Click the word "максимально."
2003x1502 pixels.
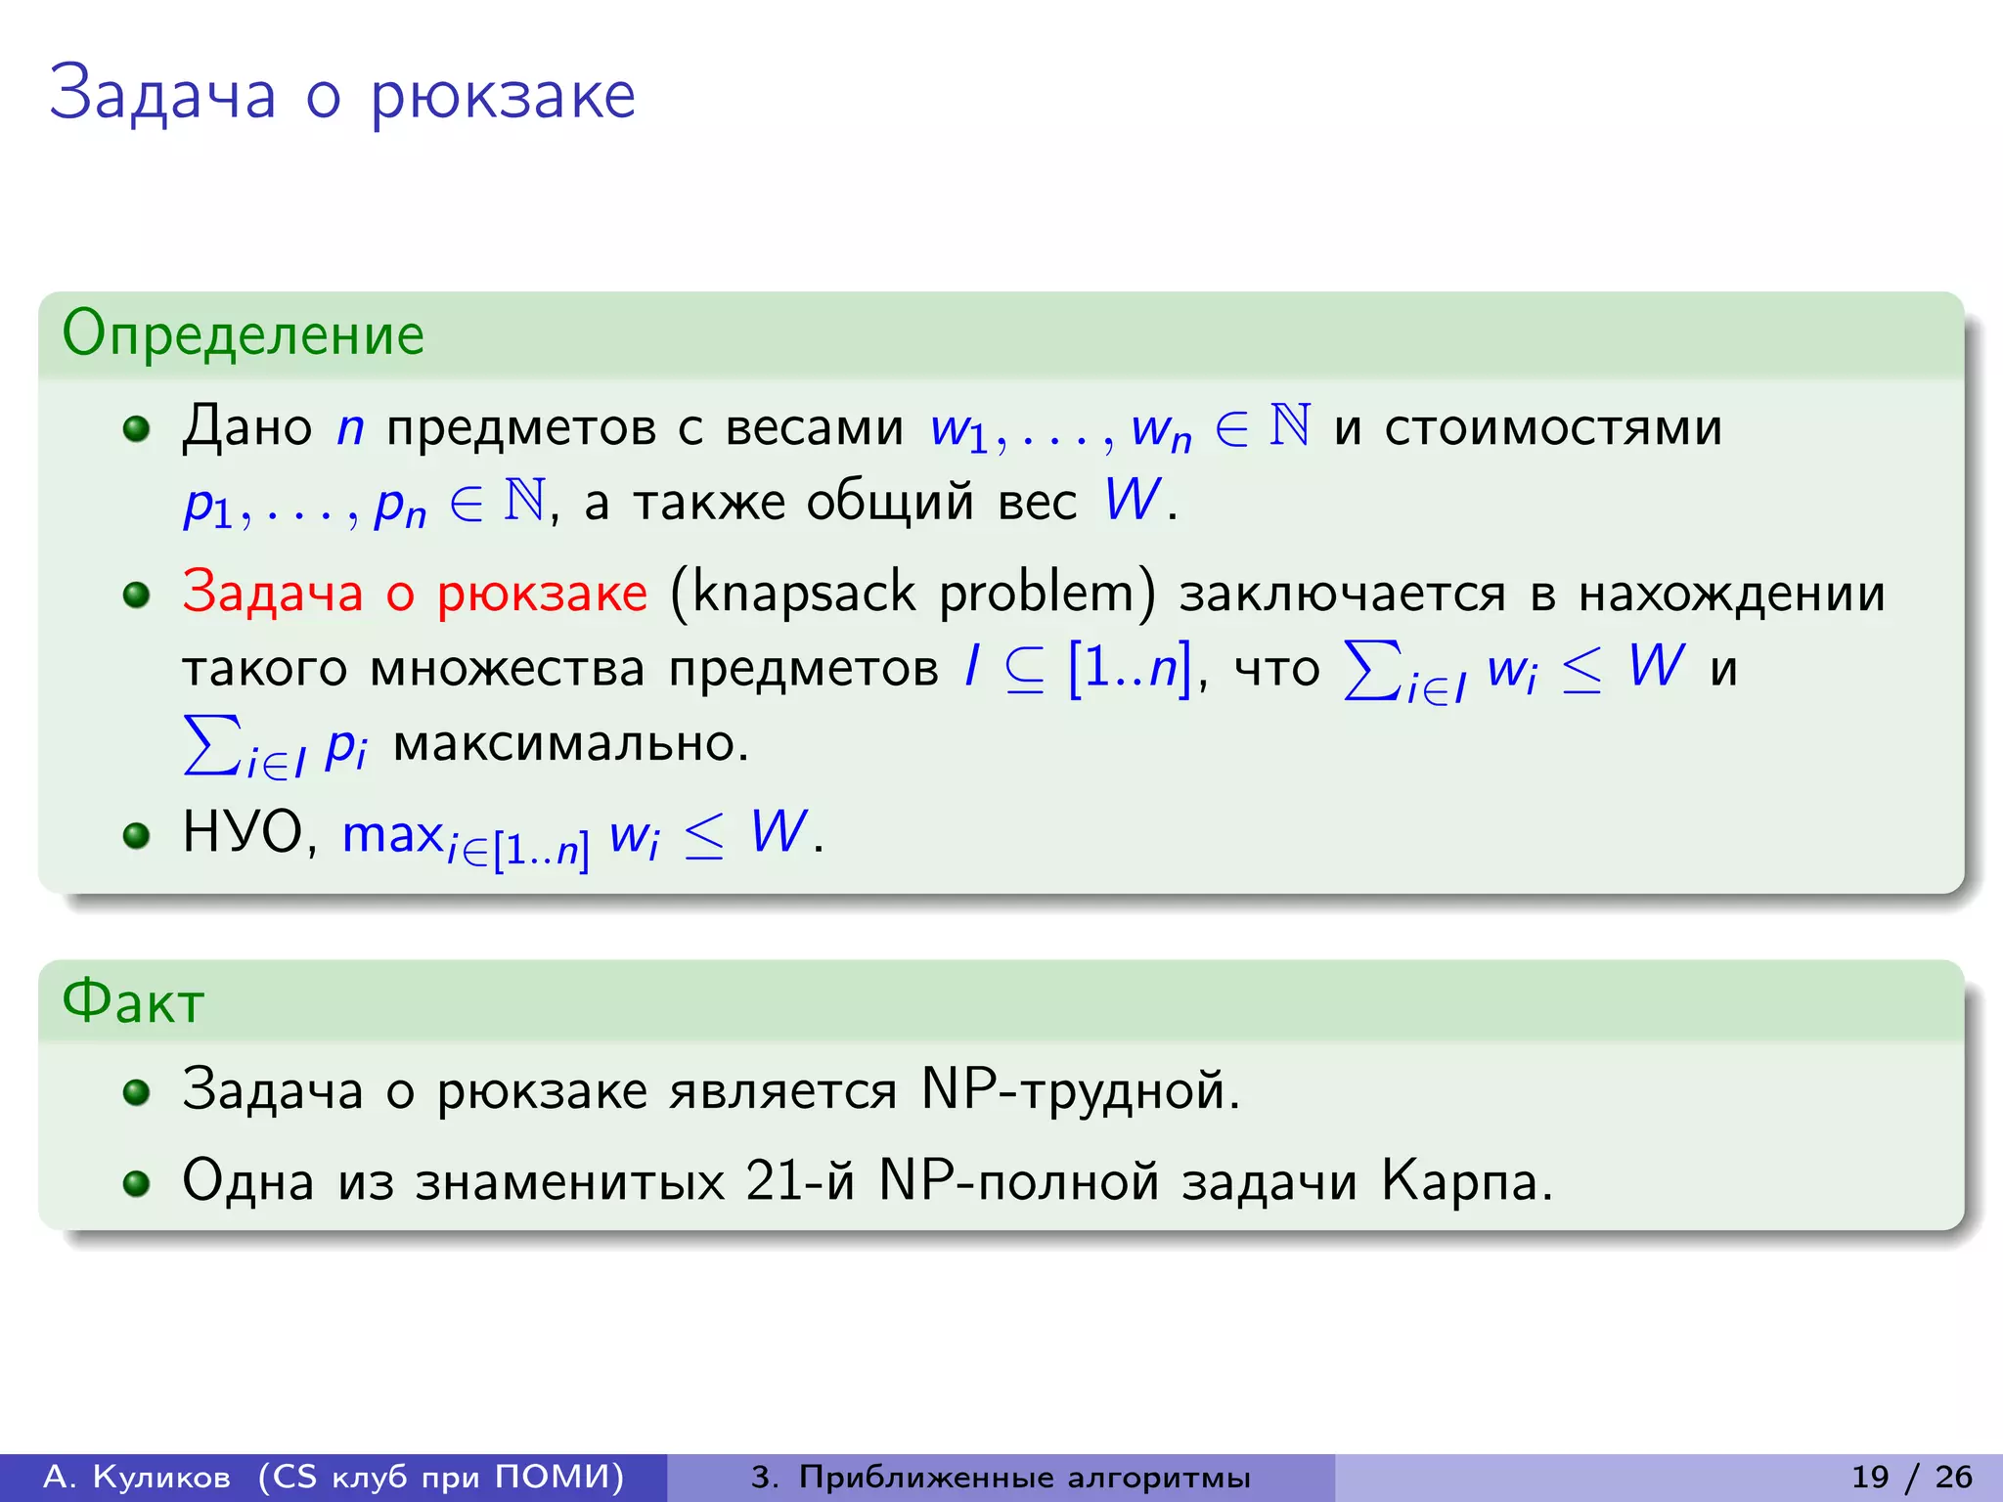[571, 744]
